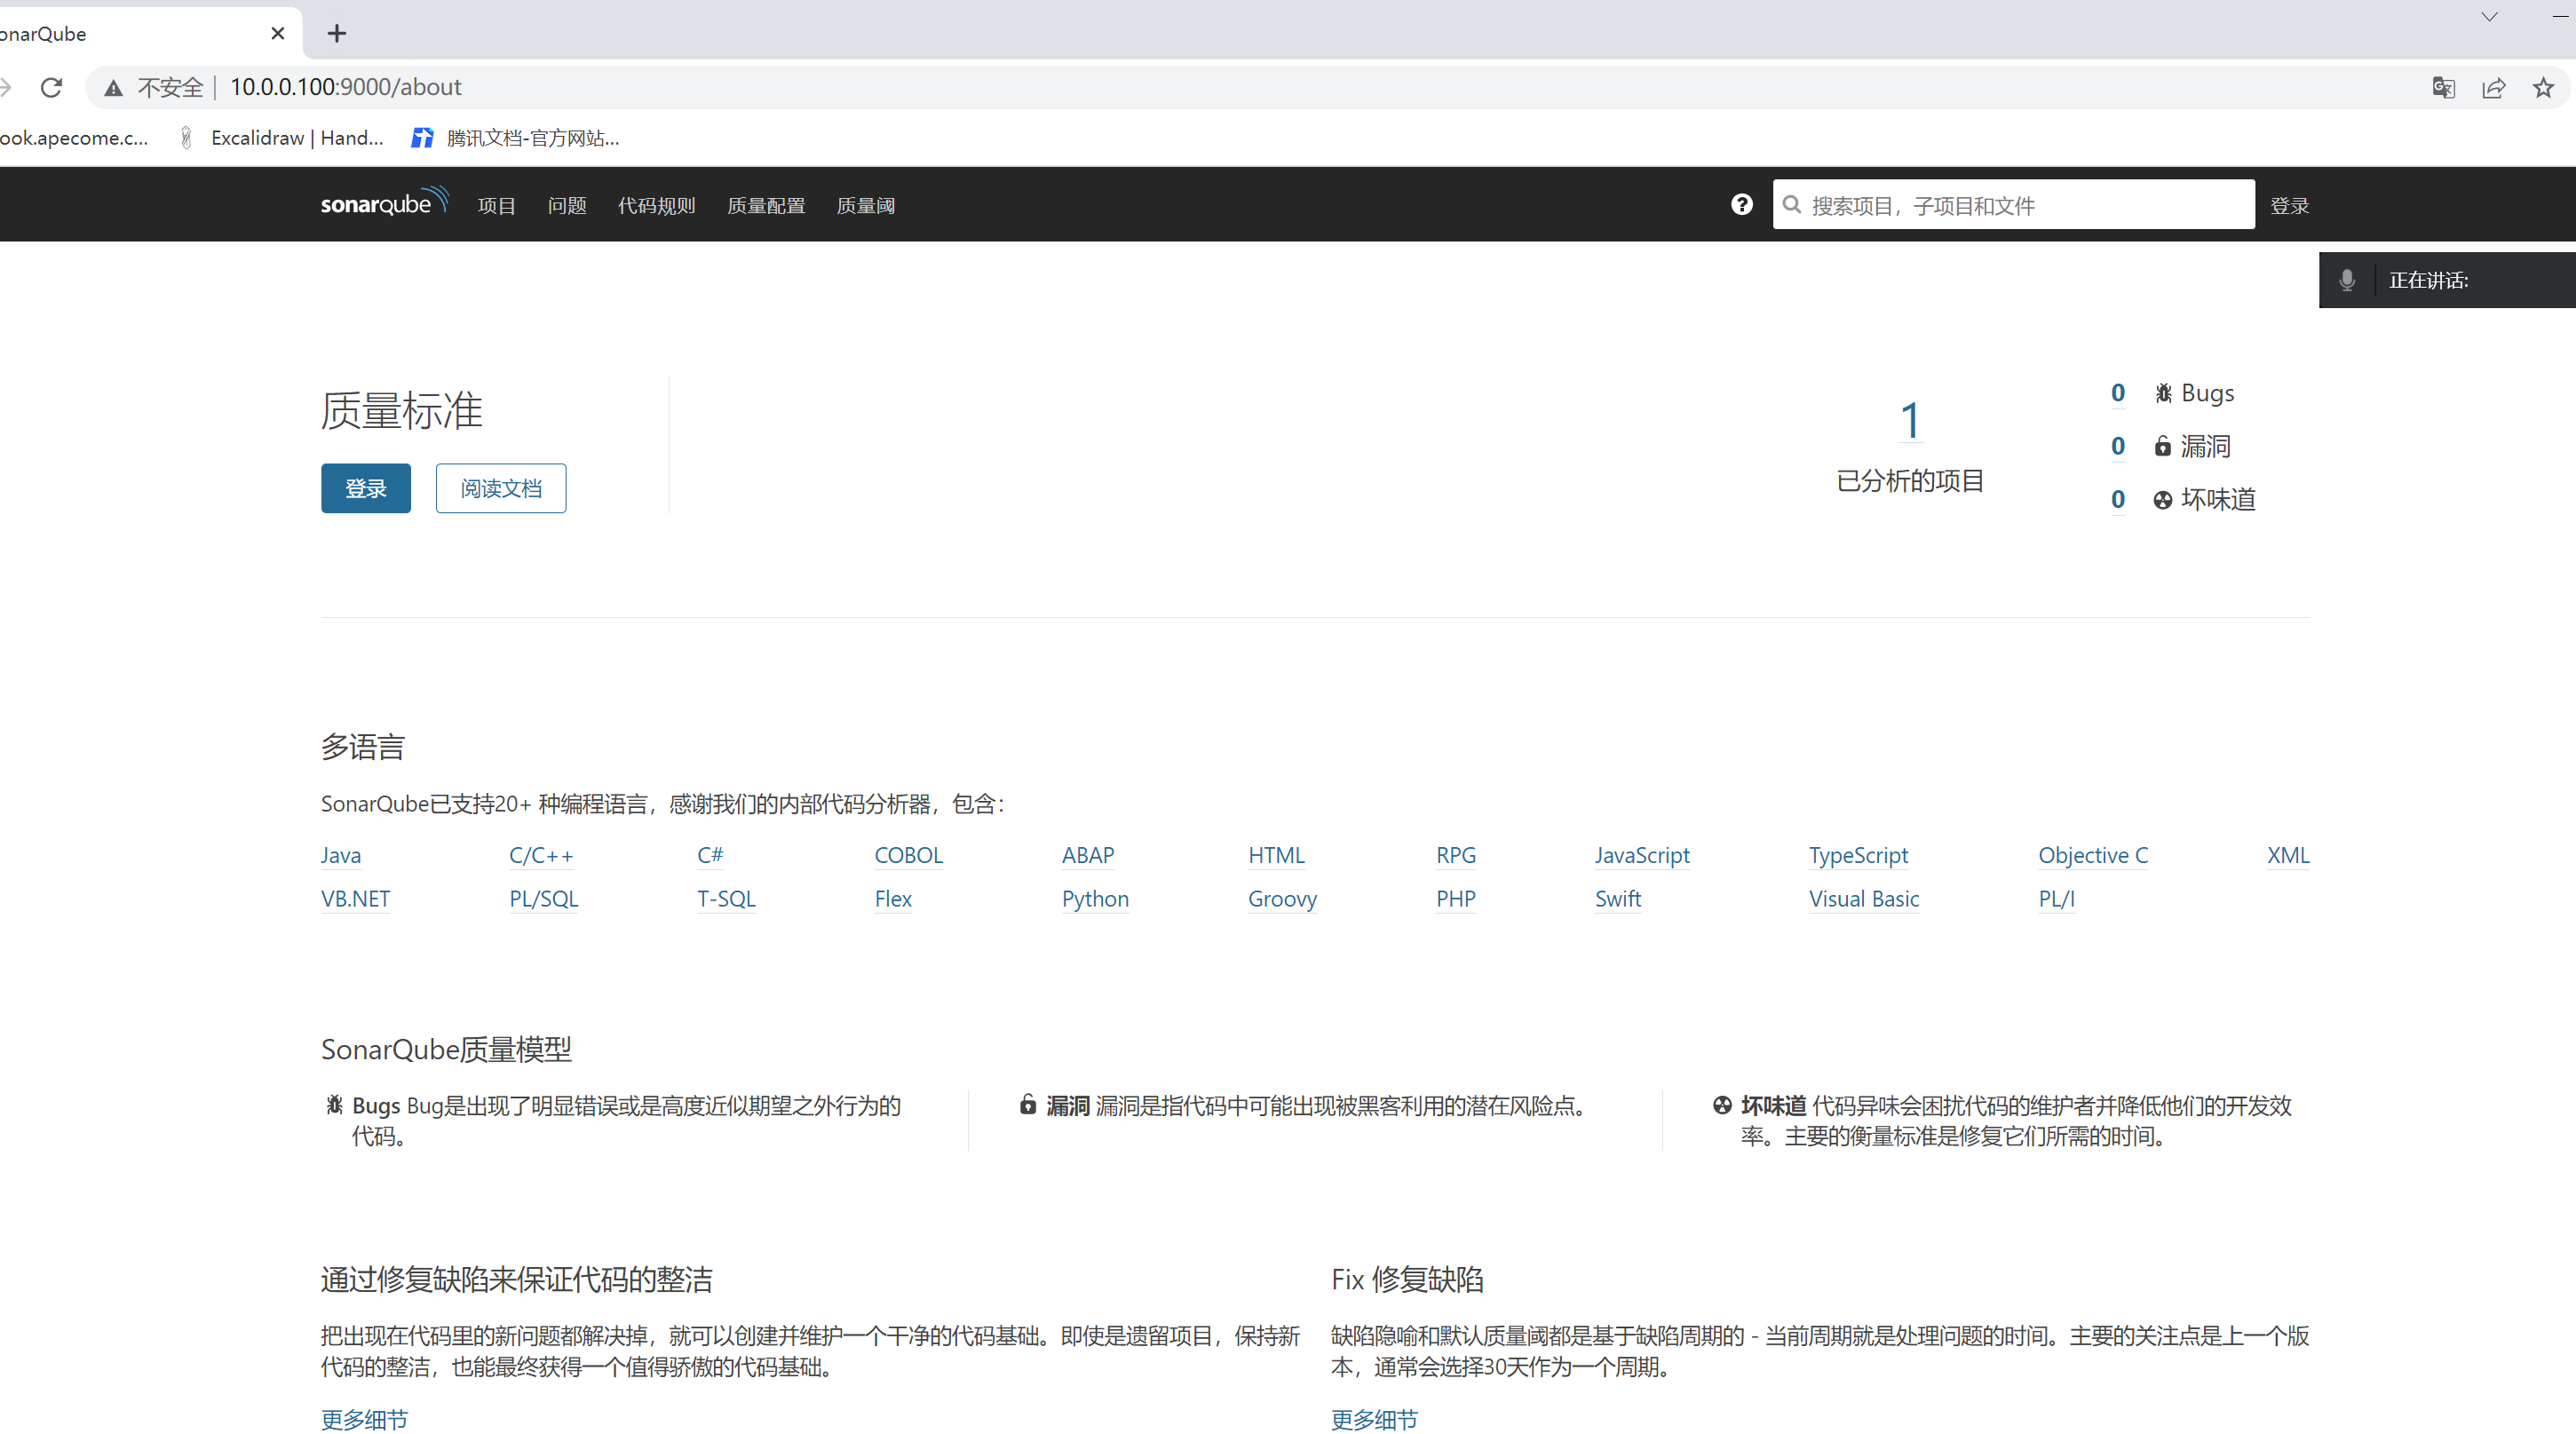This screenshot has height=1434, width=2576.
Task: Click the Bugs count zero link
Action: point(2117,393)
